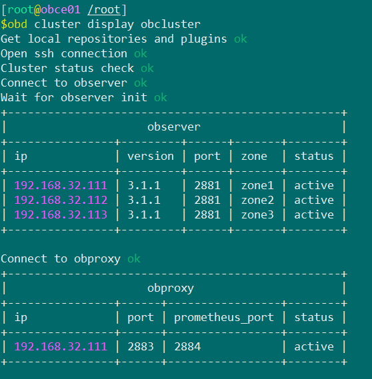
Task: Click the 'status' header in the observer table
Action: pyautogui.click(x=314, y=157)
